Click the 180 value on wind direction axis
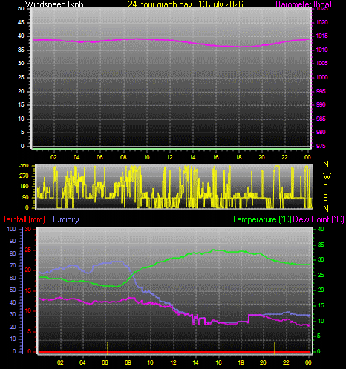 tap(24, 187)
